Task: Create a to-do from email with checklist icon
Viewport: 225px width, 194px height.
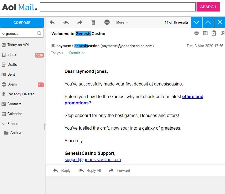Action: pyautogui.click(x=214, y=33)
